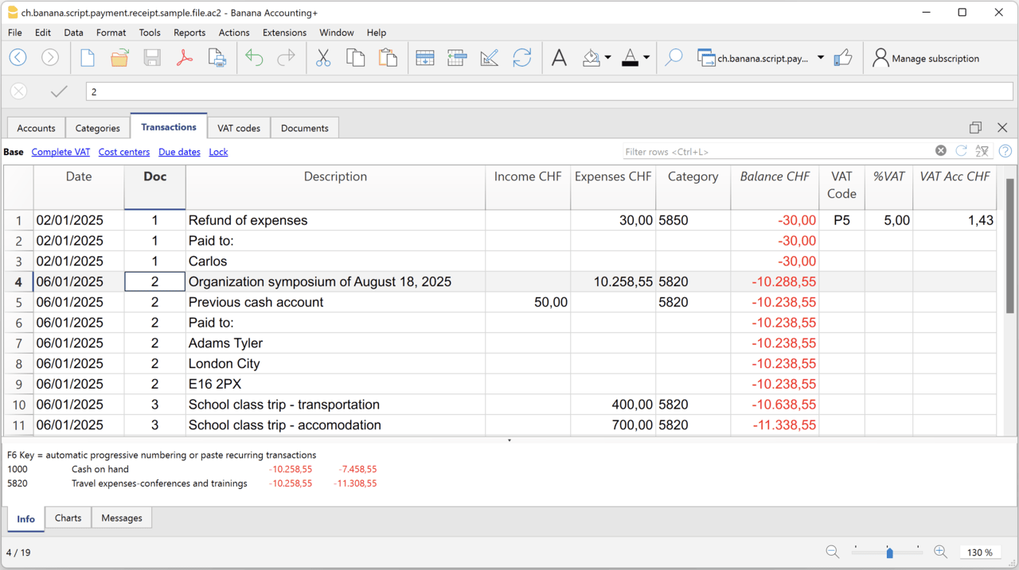Expand the fill color dropdown arrow
The image size is (1019, 570).
pos(608,58)
